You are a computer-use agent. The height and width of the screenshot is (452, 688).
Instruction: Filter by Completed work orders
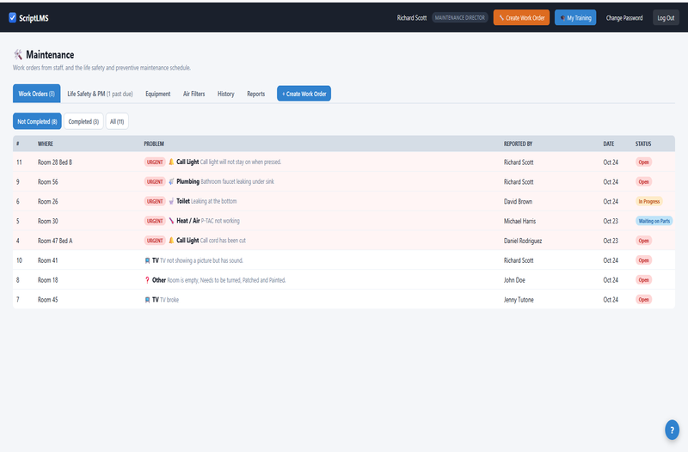coord(83,121)
